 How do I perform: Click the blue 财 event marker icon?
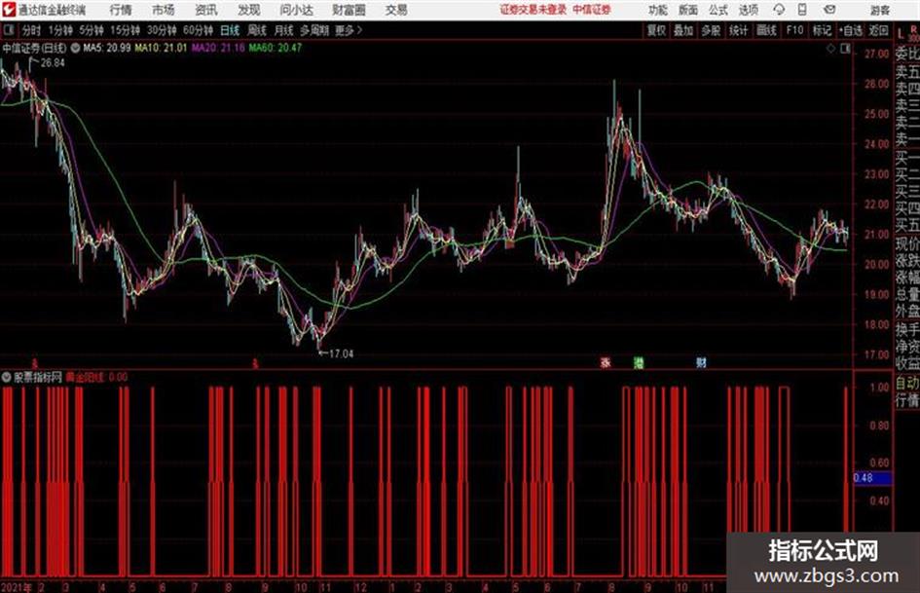(701, 362)
